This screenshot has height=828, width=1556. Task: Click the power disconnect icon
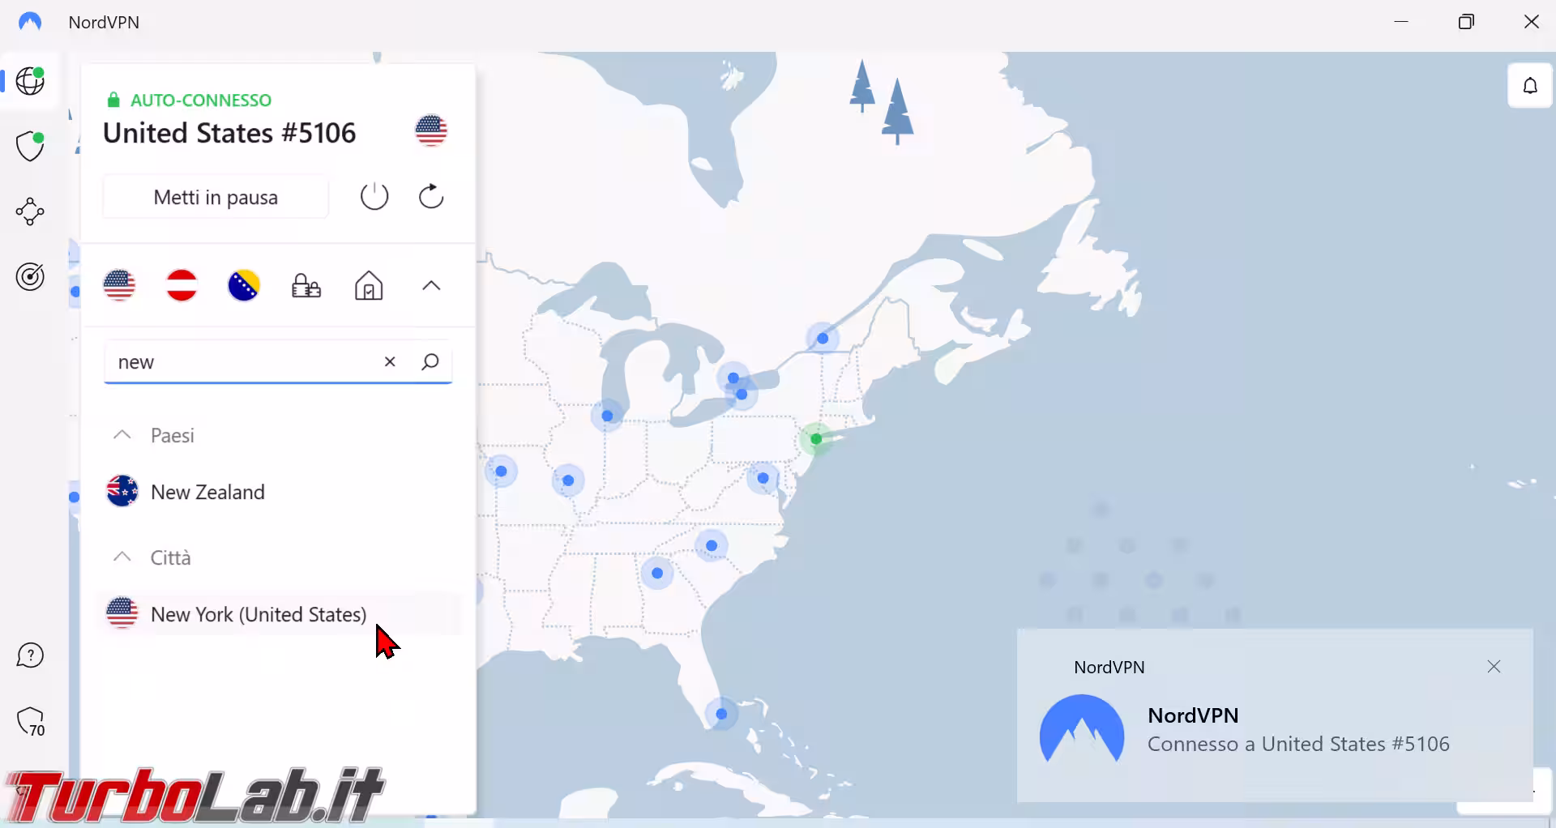374,197
